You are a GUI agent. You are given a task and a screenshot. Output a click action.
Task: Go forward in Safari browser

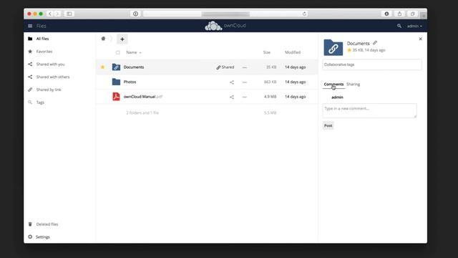[57, 14]
